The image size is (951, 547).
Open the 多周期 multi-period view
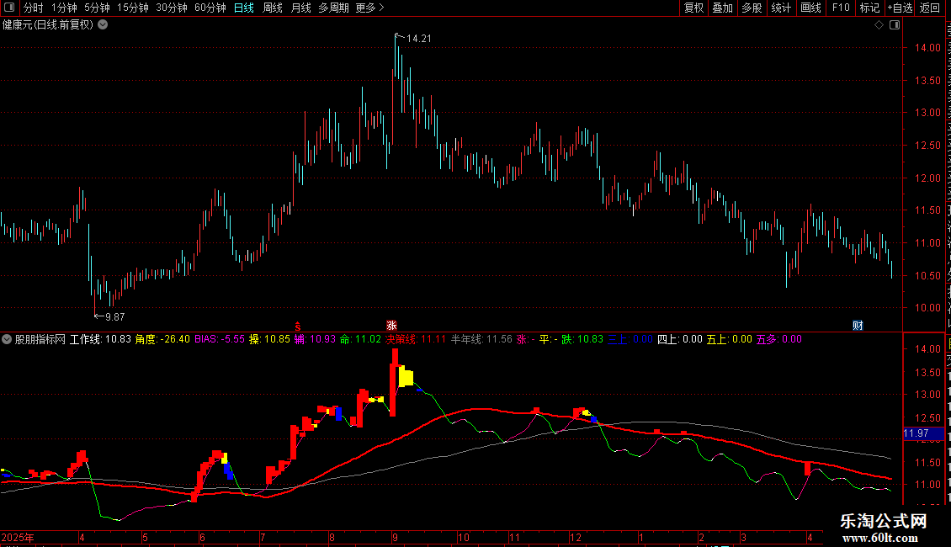(x=333, y=8)
